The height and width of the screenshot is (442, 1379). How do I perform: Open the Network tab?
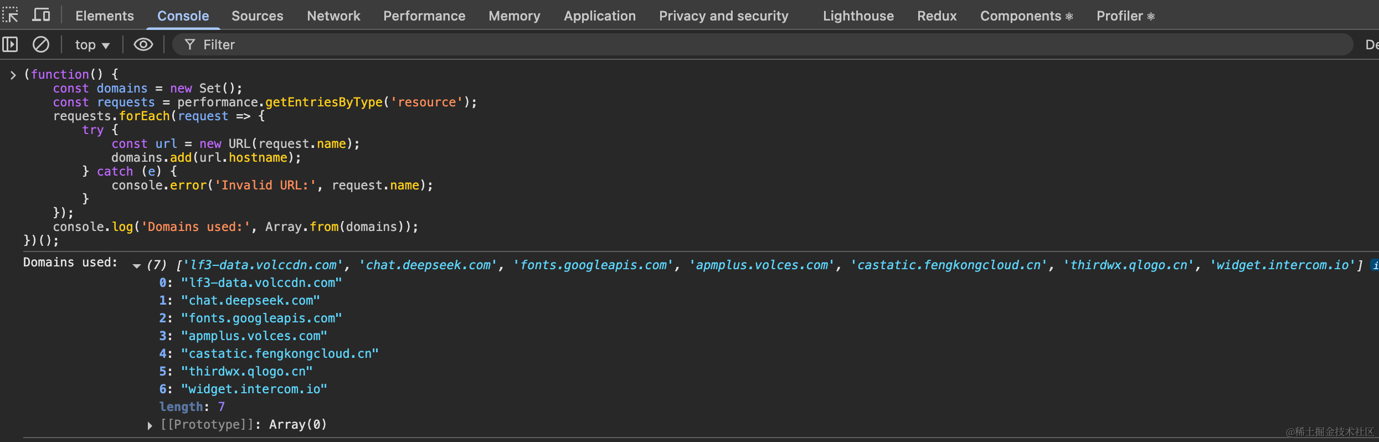click(x=333, y=16)
